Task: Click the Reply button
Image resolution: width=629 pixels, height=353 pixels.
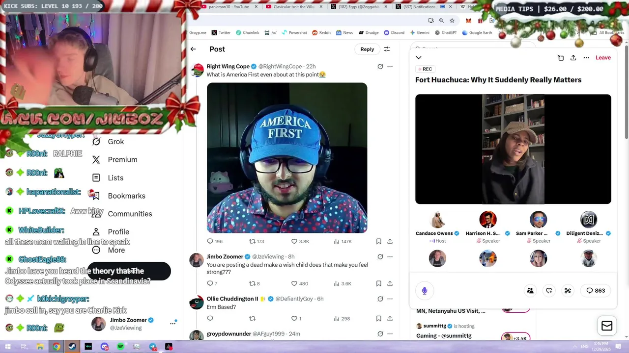Action: (x=367, y=49)
